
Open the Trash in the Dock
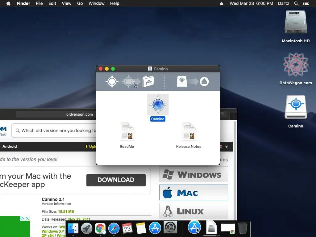point(243,228)
